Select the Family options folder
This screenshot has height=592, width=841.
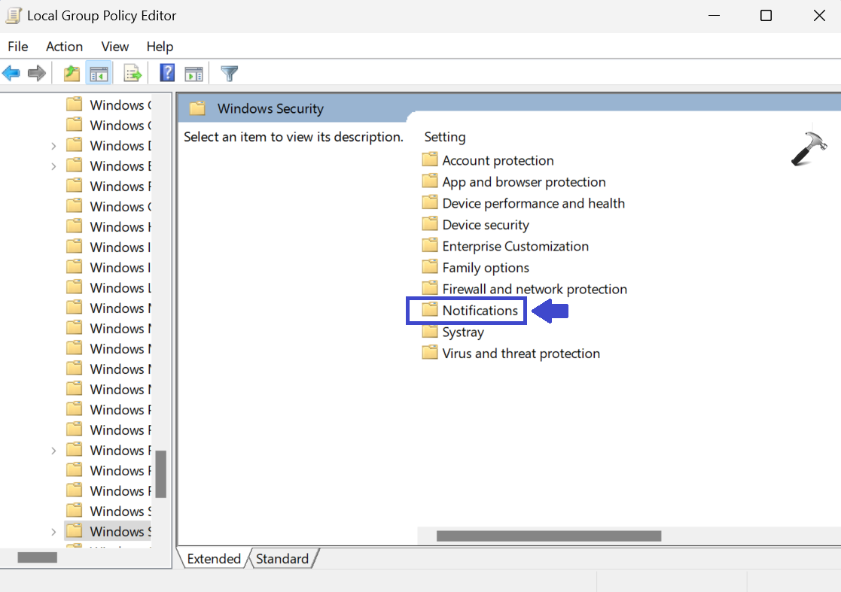tap(475, 267)
